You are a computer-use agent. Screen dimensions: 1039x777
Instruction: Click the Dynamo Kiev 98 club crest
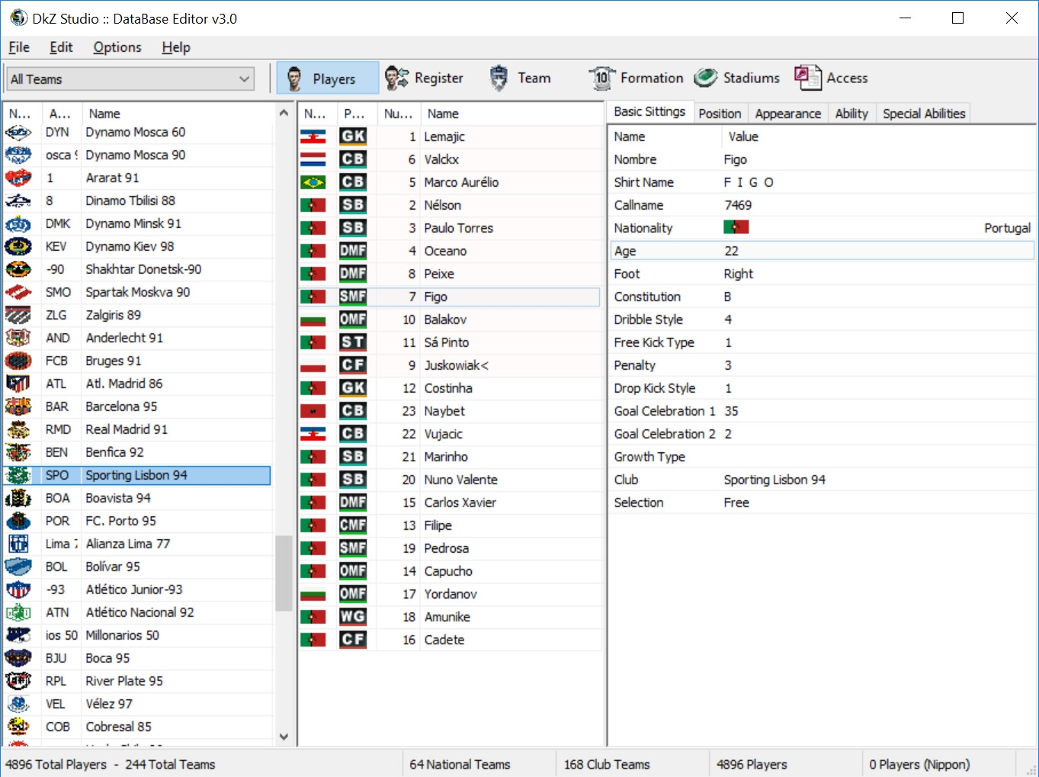(x=18, y=246)
